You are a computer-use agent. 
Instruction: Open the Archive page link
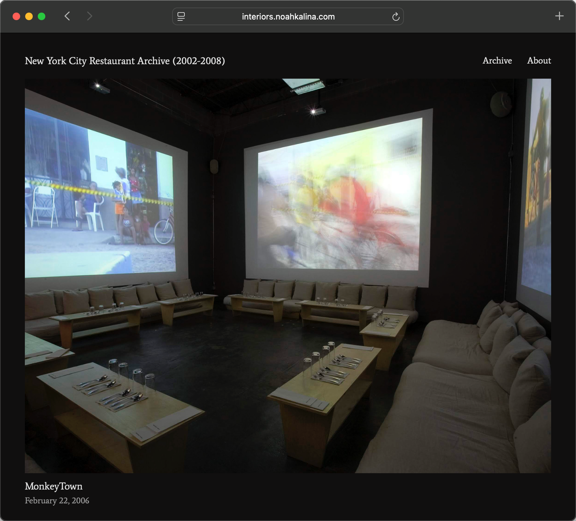pos(497,60)
